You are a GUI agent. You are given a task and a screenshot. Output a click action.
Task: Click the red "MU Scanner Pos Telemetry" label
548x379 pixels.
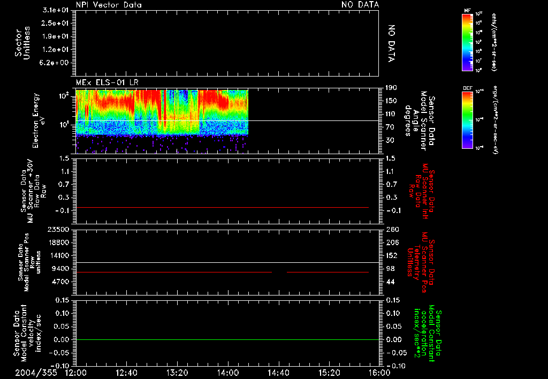(x=421, y=262)
